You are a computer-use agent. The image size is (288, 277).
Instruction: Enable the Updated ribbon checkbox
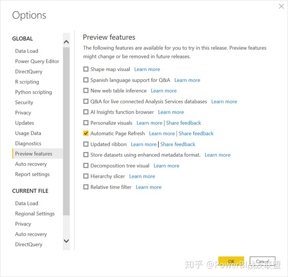pos(86,144)
